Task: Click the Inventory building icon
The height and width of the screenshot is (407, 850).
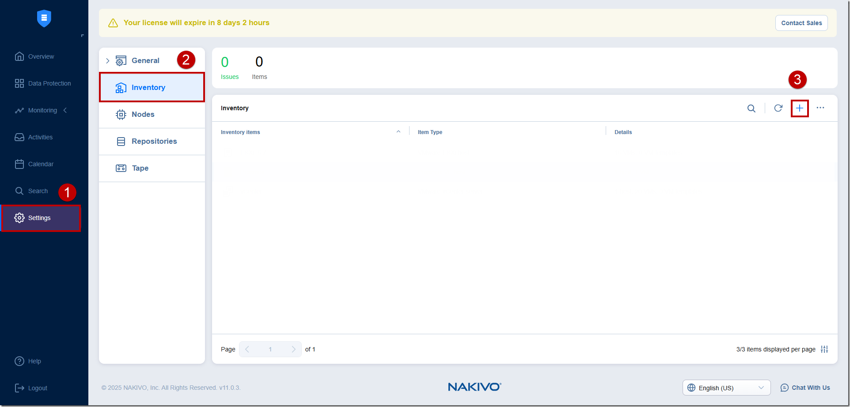Action: click(121, 88)
